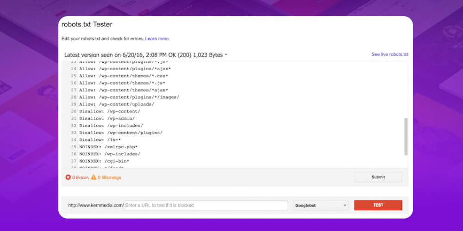463x231 pixels.
Task: Click the 0 Errors label
Action: (x=80, y=178)
